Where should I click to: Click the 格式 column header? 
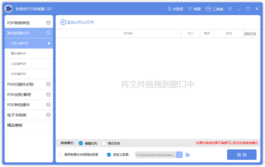[207, 33]
